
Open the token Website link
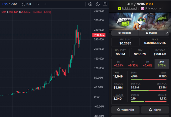pyautogui.click(x=125, y=33)
